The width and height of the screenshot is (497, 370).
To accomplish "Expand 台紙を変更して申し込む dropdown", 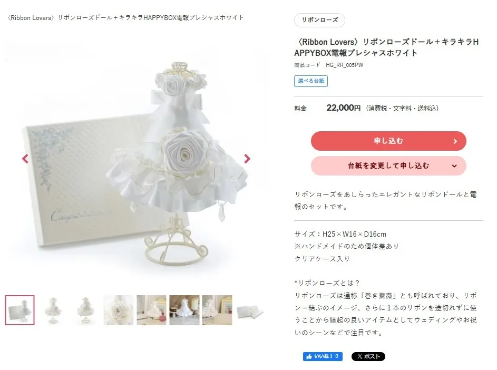I will coord(388,165).
